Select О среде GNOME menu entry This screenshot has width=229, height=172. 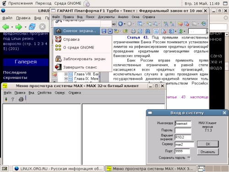point(82,47)
